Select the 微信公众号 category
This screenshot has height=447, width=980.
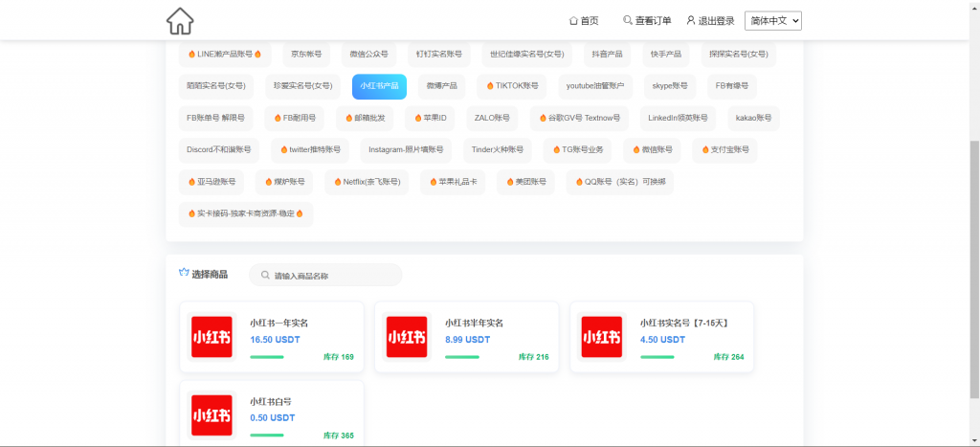(368, 55)
